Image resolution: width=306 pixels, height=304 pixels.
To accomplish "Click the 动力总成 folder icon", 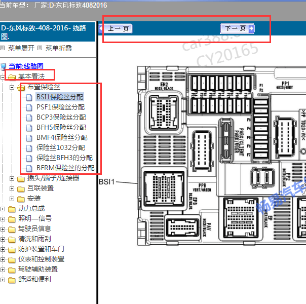I will (12, 209).
